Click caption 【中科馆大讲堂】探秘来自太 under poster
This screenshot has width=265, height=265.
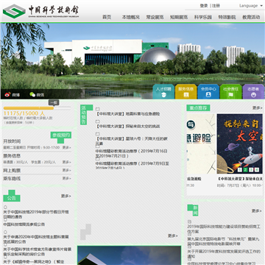click(240, 179)
